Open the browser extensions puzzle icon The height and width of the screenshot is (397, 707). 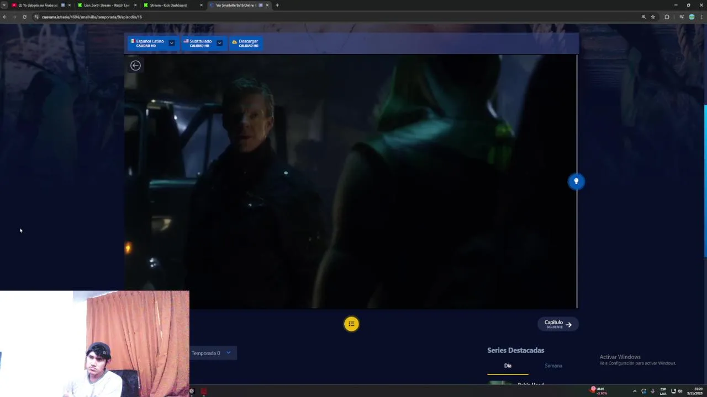click(x=667, y=17)
